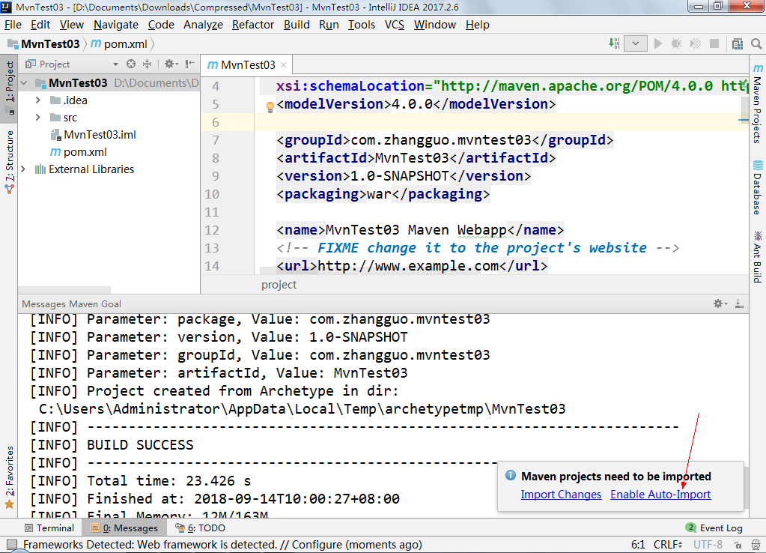This screenshot has height=553, width=766.
Task: Open the VCS menu
Action: 395,25
